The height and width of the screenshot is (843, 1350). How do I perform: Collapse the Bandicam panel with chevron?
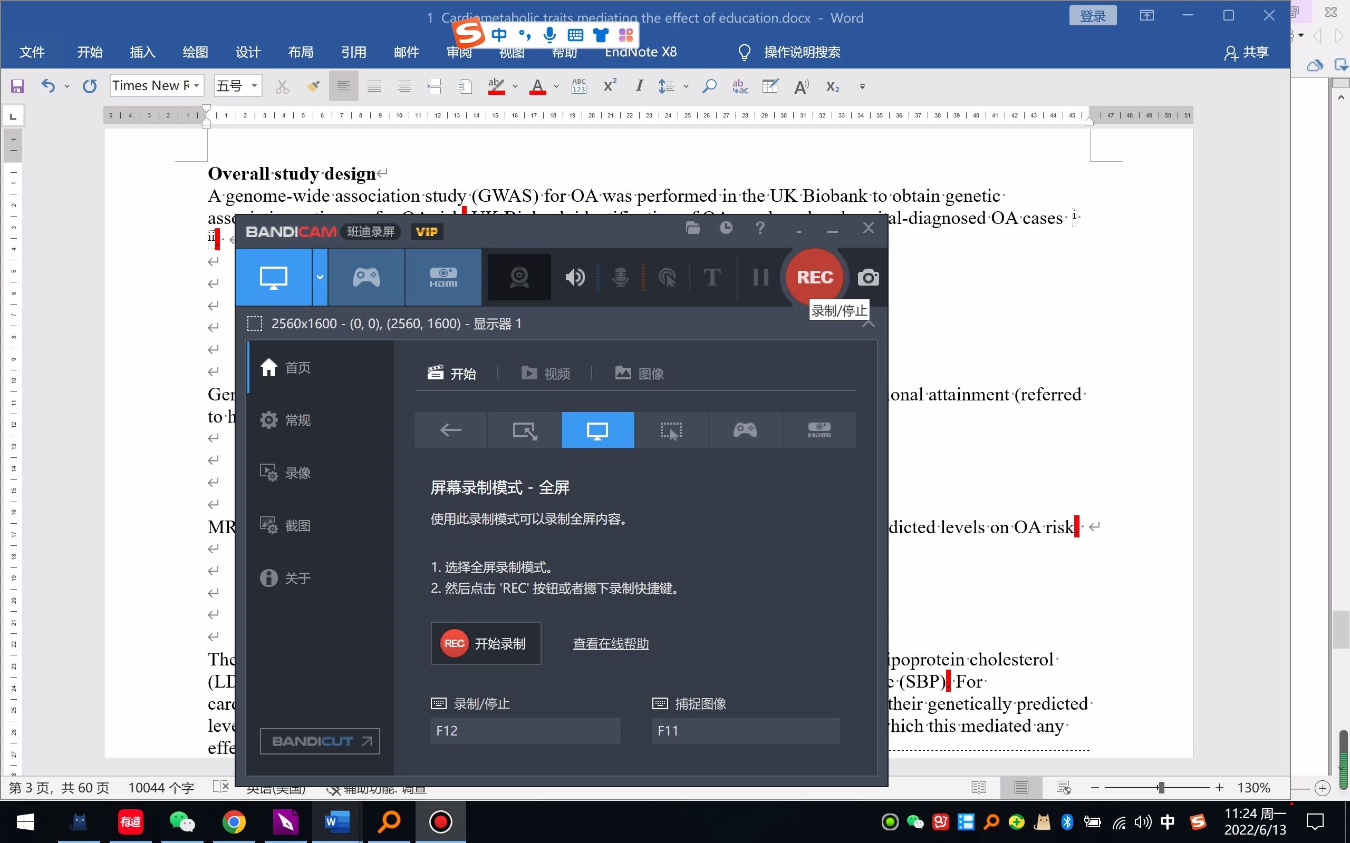tap(868, 324)
